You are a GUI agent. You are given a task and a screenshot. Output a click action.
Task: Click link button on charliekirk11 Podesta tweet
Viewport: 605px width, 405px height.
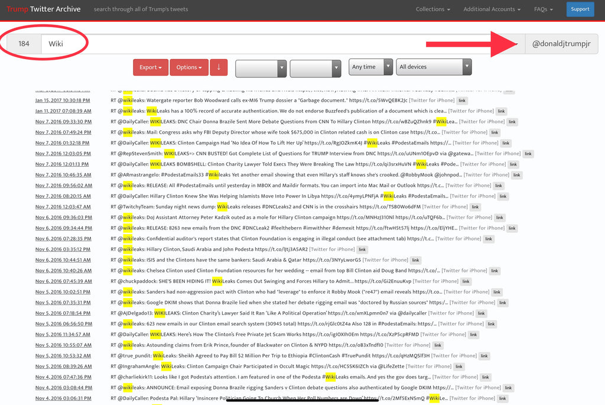point(486,377)
